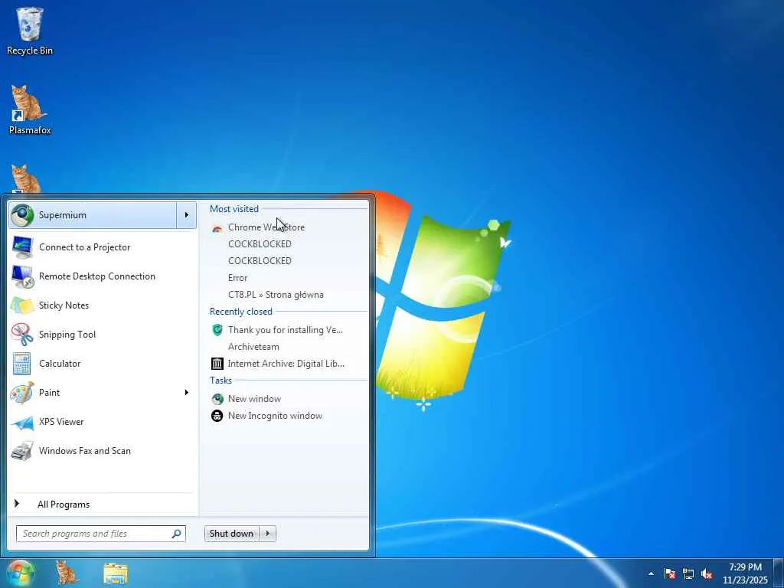Click the network status tray icon

(x=688, y=573)
